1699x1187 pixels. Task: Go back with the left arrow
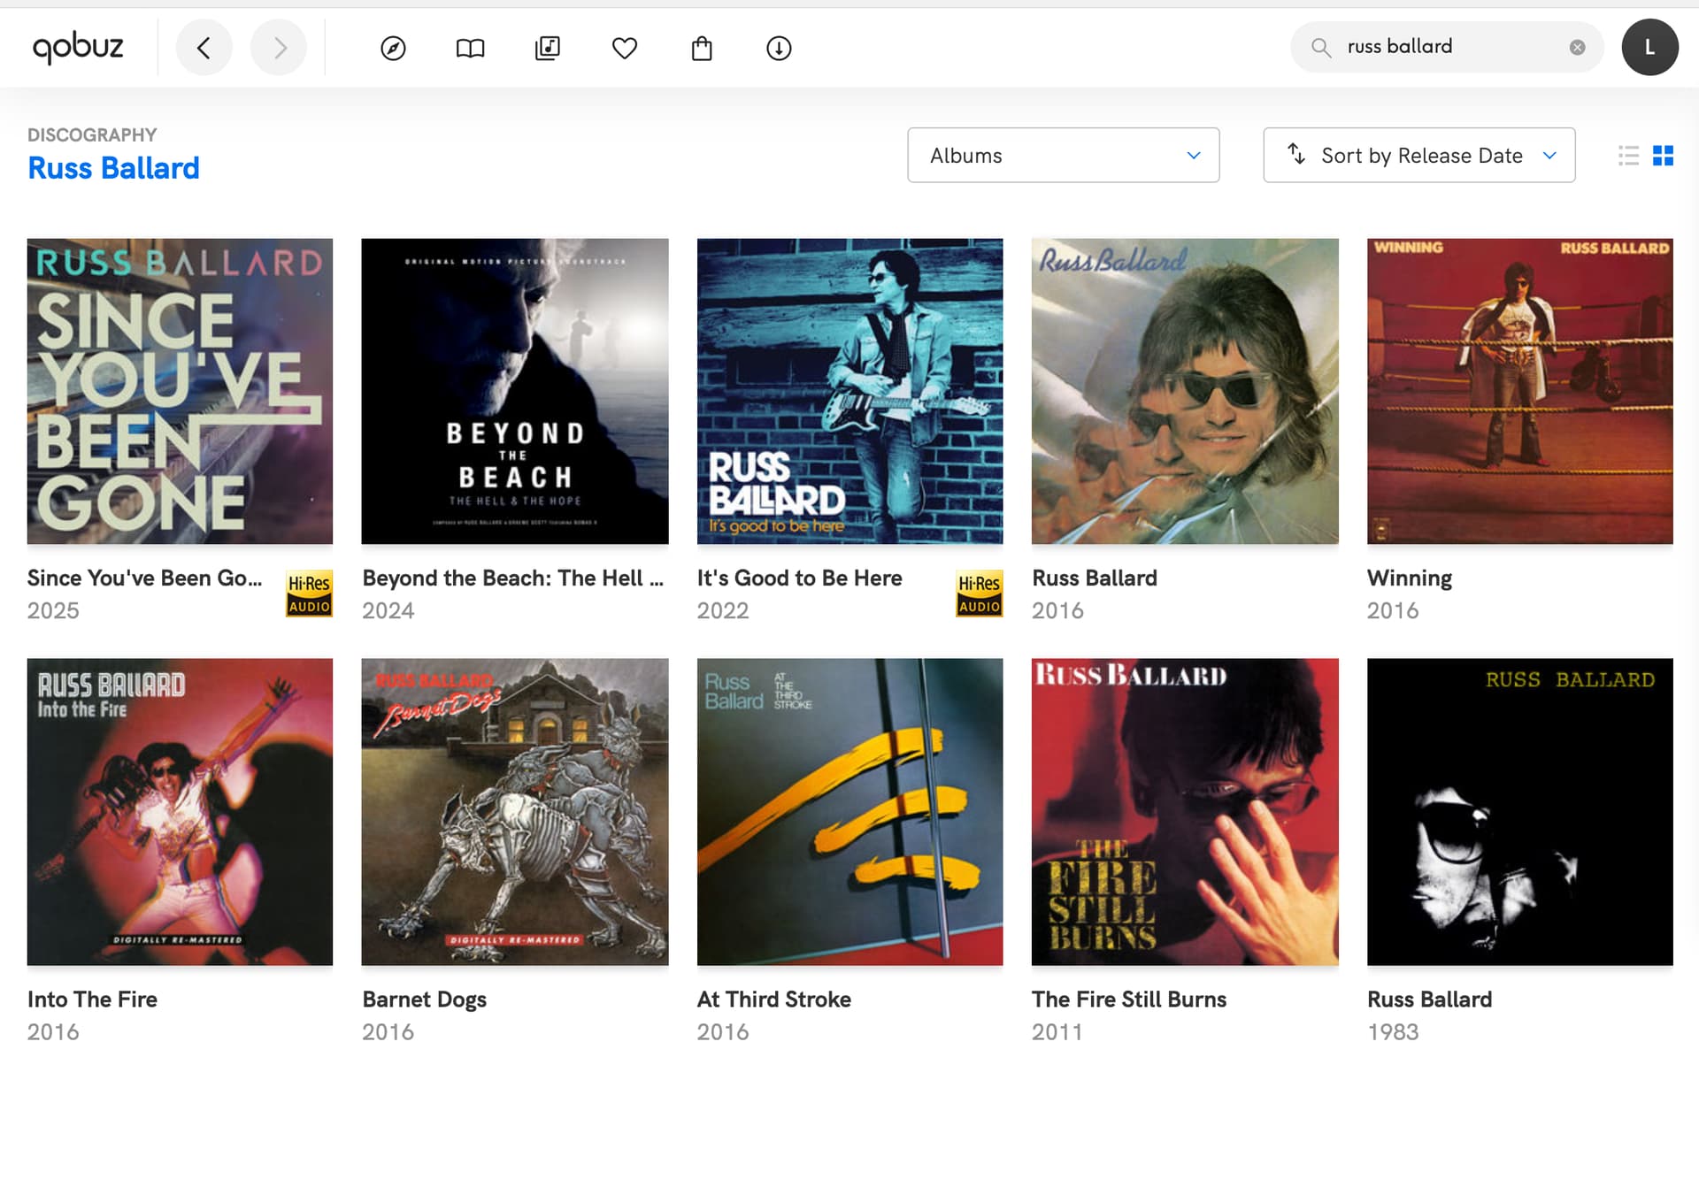pos(204,47)
